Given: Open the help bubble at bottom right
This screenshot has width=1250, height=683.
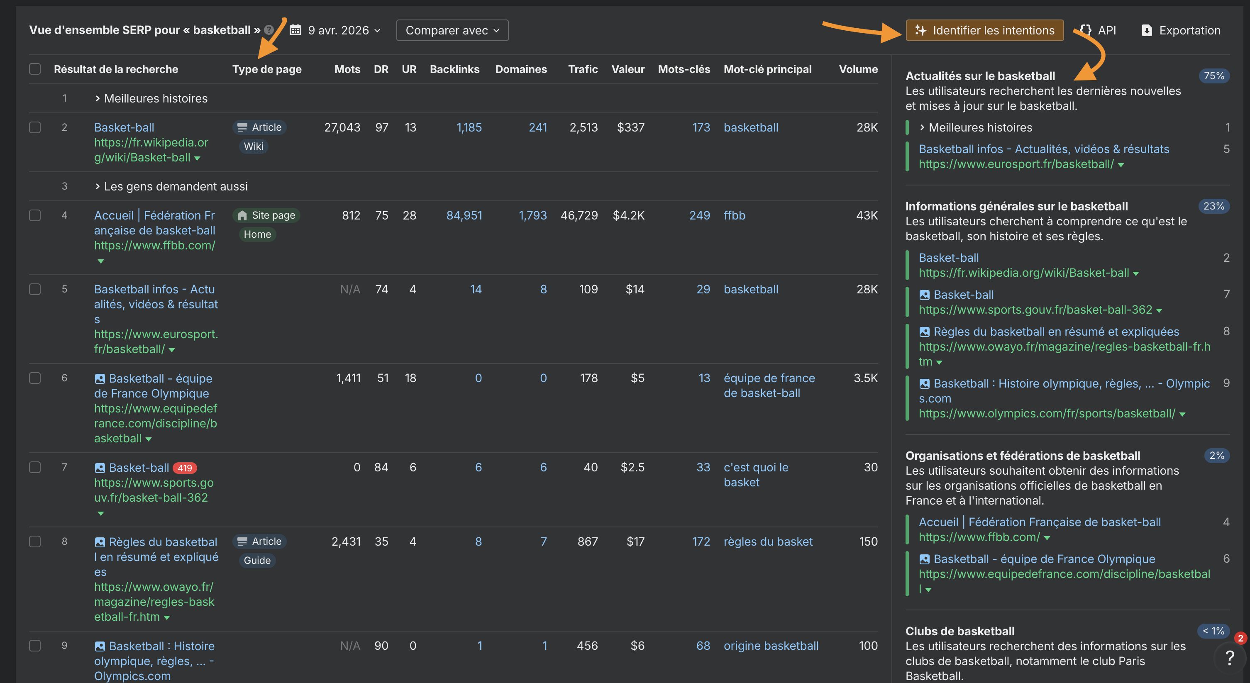Looking at the screenshot, I should coord(1230,658).
